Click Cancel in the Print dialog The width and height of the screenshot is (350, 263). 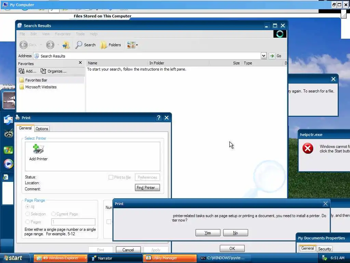point(128,250)
